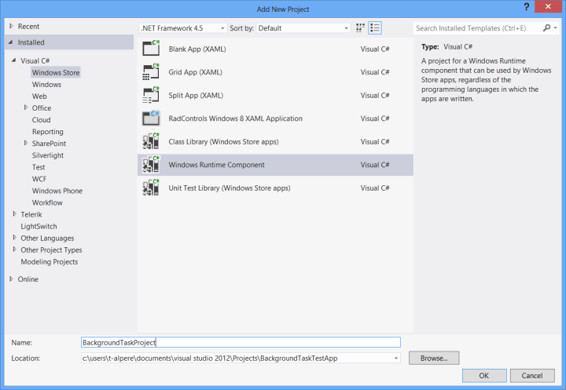566x390 pixels.
Task: Click the Class Library template icon
Action: (150, 142)
